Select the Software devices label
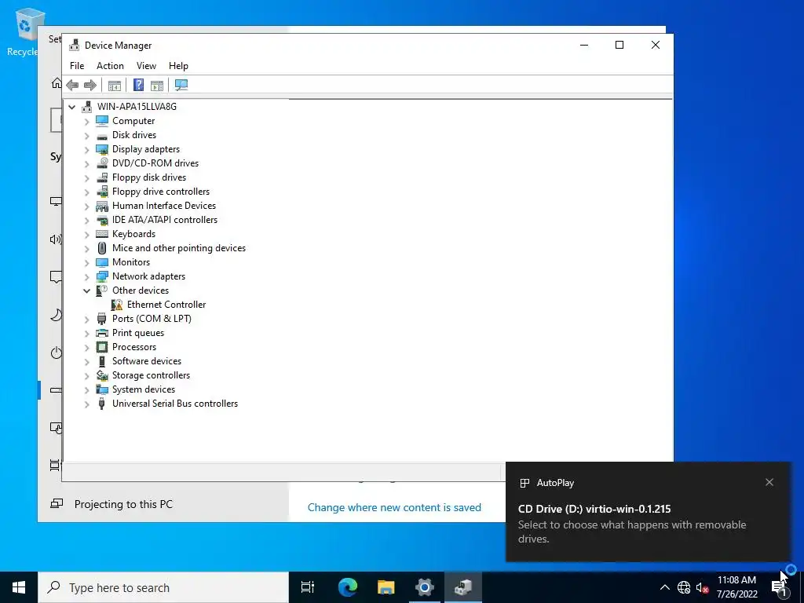The image size is (804, 603). click(x=147, y=361)
